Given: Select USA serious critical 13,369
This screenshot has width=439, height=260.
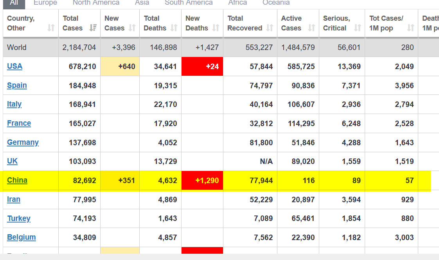Looking at the screenshot, I should [x=349, y=66].
